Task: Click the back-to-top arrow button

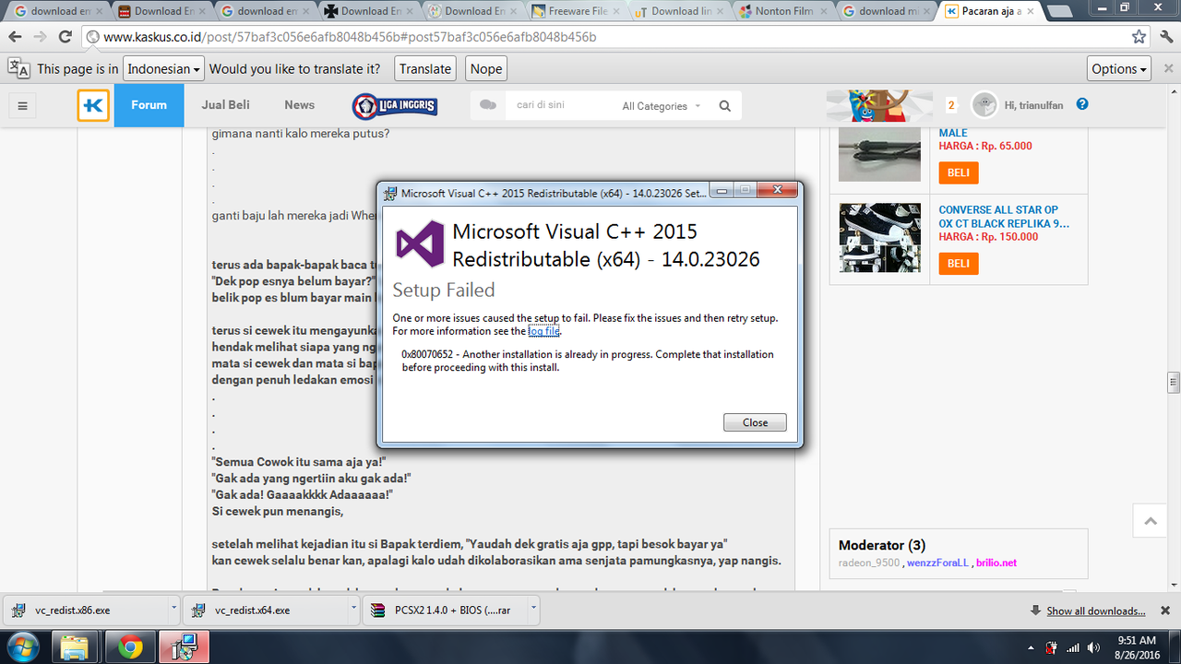Action: (x=1151, y=521)
